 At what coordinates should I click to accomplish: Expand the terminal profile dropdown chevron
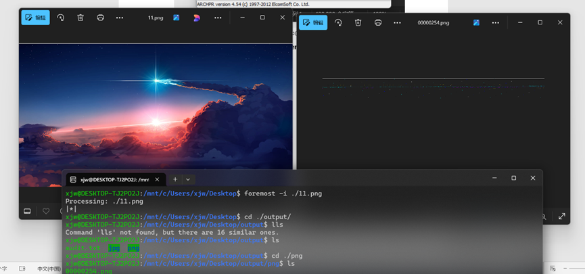tap(188, 179)
